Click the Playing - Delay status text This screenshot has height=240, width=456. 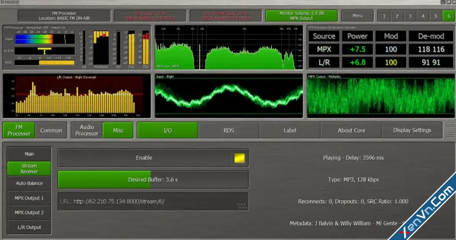pyautogui.click(x=353, y=158)
